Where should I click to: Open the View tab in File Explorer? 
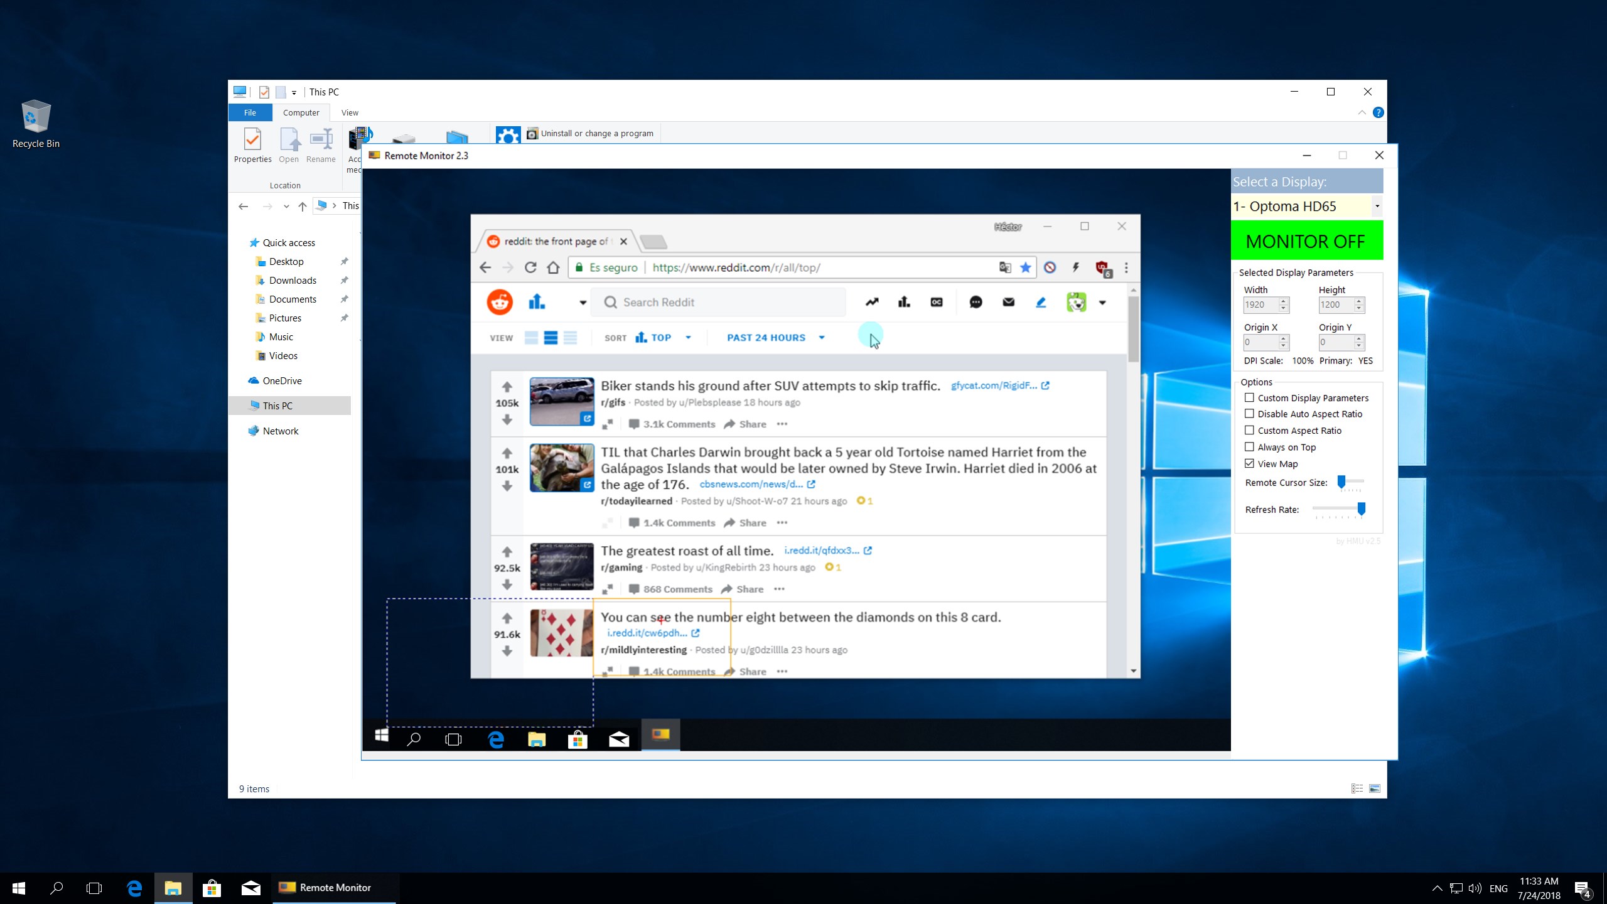pyautogui.click(x=350, y=112)
